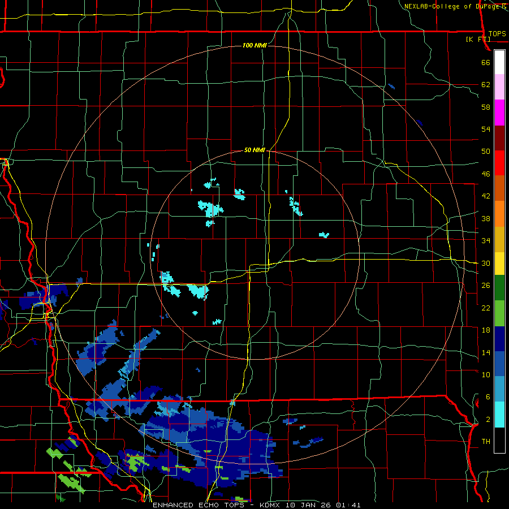This screenshot has width=509, height=509.
Task: Select the magenta legend color block
Action: (x=499, y=113)
